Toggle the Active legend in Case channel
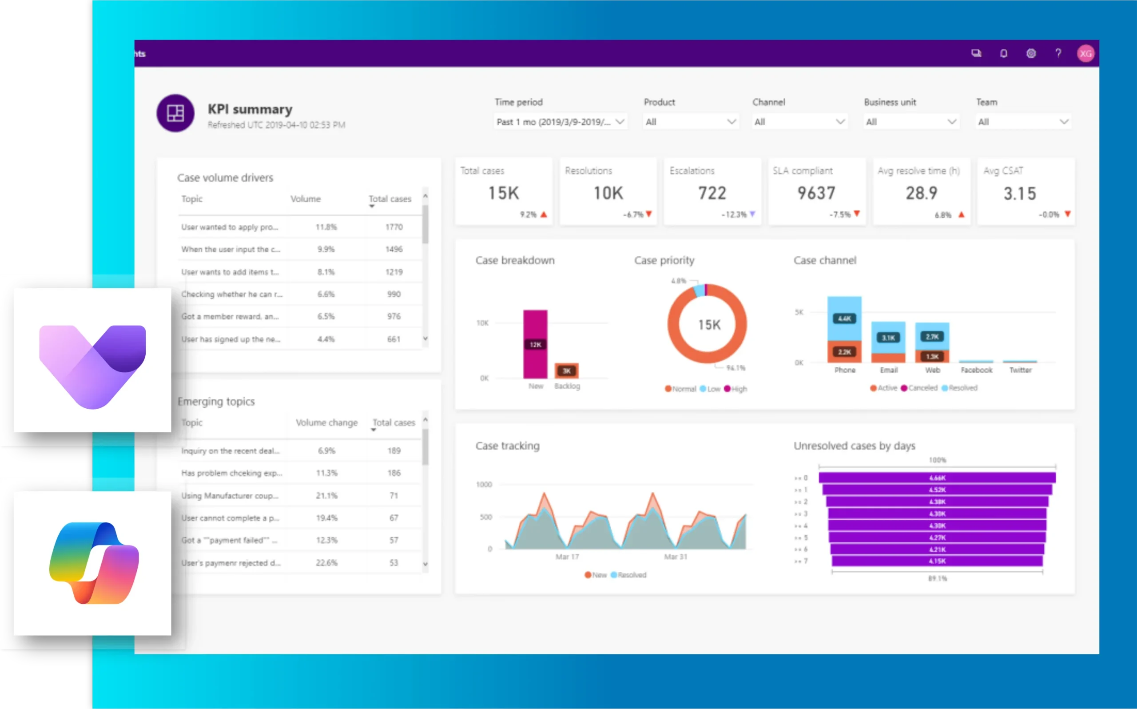Viewport: 1137px width, 709px height. pos(883,388)
